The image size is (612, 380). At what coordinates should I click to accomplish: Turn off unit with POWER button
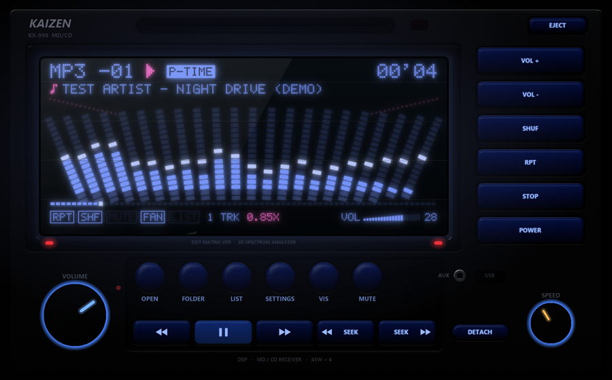pos(530,230)
